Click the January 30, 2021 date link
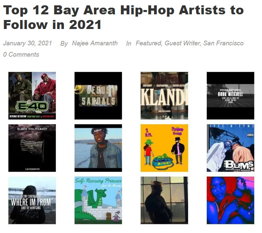Screen dimensions: 262x233 pos(28,43)
